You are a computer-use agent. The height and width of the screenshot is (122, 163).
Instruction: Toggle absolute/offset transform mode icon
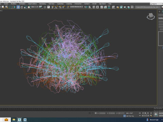[x=96, y=113]
